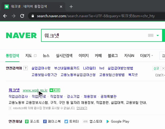Search related term 고용보험수령기간
Image resolution: width=165 pixels, height=129 pixels.
[44, 75]
